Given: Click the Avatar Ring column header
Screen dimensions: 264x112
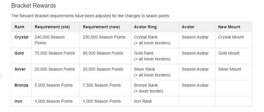Looking at the screenshot, I should click(x=145, y=27).
